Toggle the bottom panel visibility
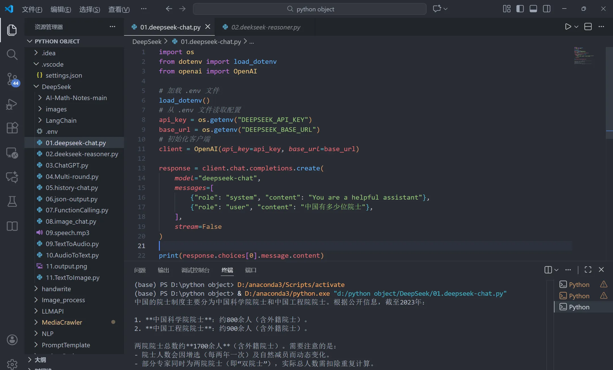 click(533, 9)
